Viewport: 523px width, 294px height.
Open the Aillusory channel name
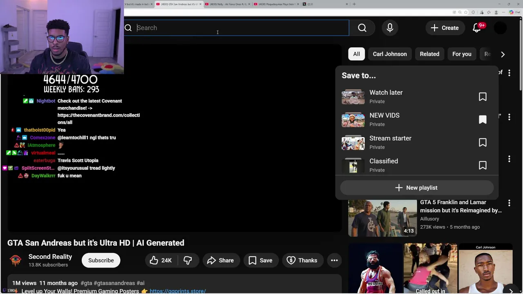tap(429, 219)
